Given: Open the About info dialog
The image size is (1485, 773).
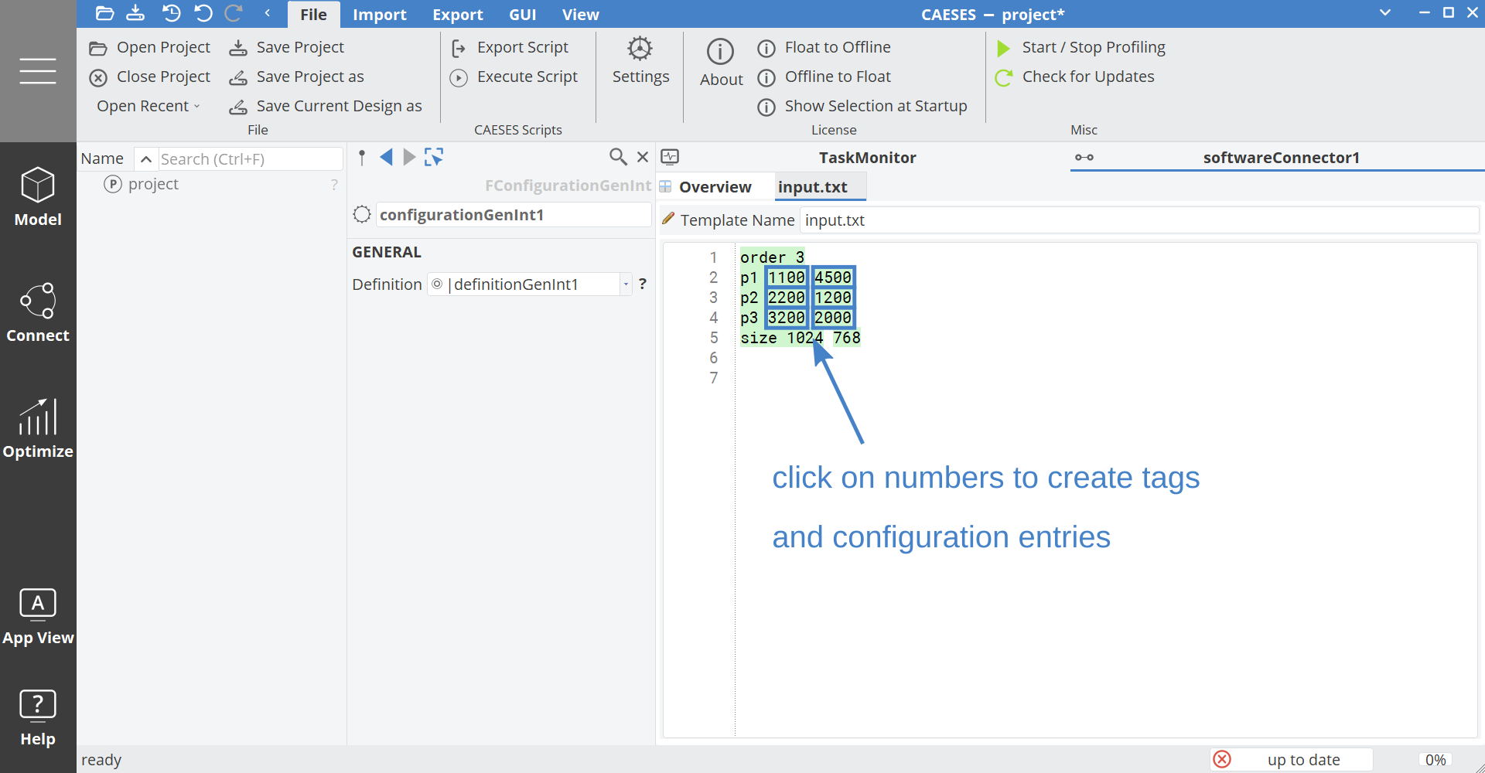Looking at the screenshot, I should (x=721, y=63).
